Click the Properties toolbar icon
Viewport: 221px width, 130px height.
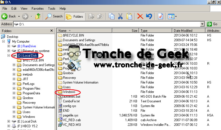161,16
